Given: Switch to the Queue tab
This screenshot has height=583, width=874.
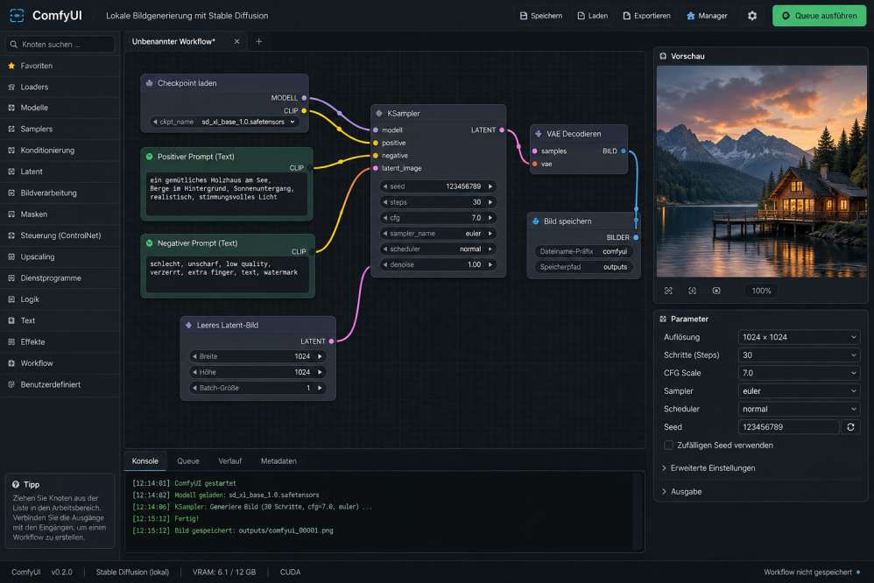Looking at the screenshot, I should tap(187, 461).
